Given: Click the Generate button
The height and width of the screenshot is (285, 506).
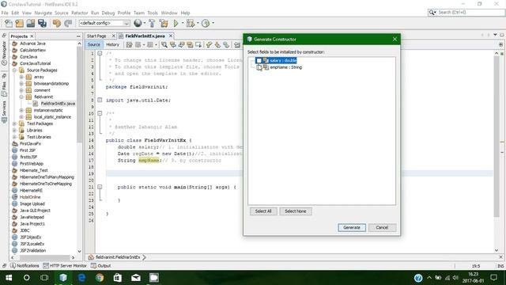Looking at the screenshot, I should coord(352,227).
